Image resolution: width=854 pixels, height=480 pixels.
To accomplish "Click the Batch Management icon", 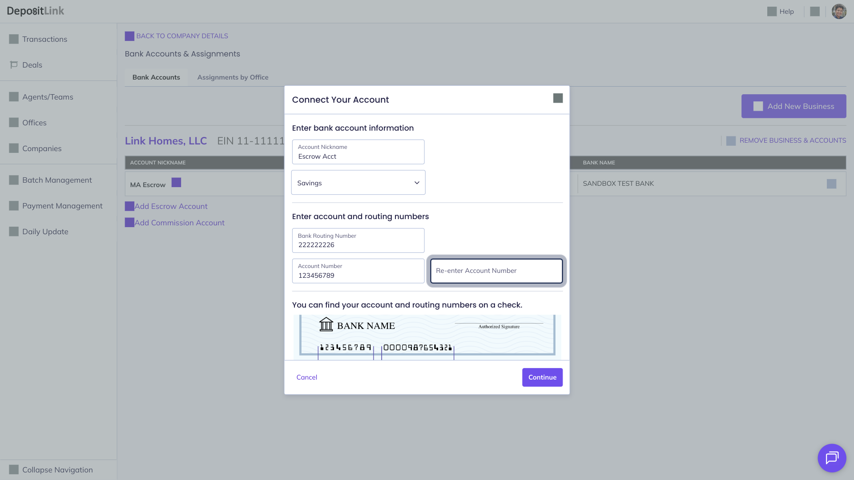I will pos(14,180).
